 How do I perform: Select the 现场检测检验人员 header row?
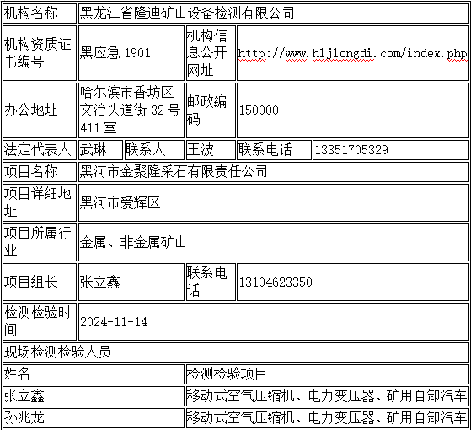(236, 352)
